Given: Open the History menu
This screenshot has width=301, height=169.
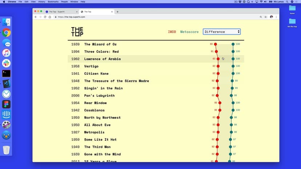Looking at the screenshot, I should click(x=41, y=2).
